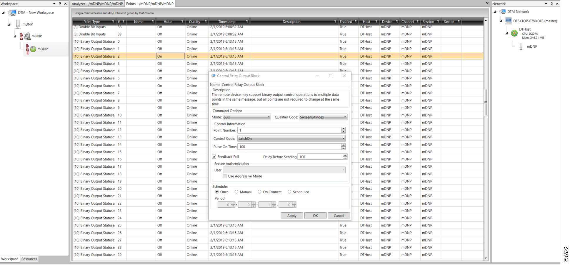Open the Network panel options dropdown arrow
This screenshot has width=570, height=265.
coord(546,4)
